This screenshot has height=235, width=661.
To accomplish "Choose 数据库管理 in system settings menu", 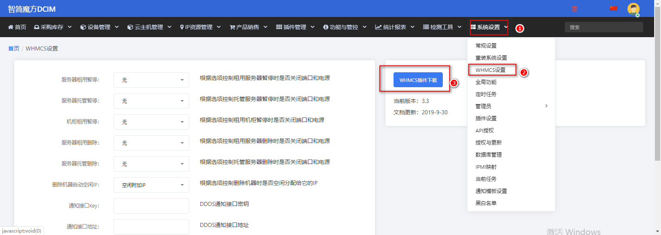I will pyautogui.click(x=488, y=155).
